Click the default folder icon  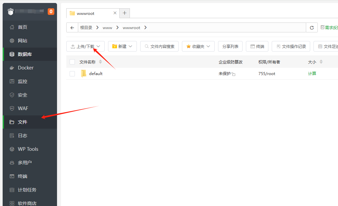pyautogui.click(x=84, y=73)
